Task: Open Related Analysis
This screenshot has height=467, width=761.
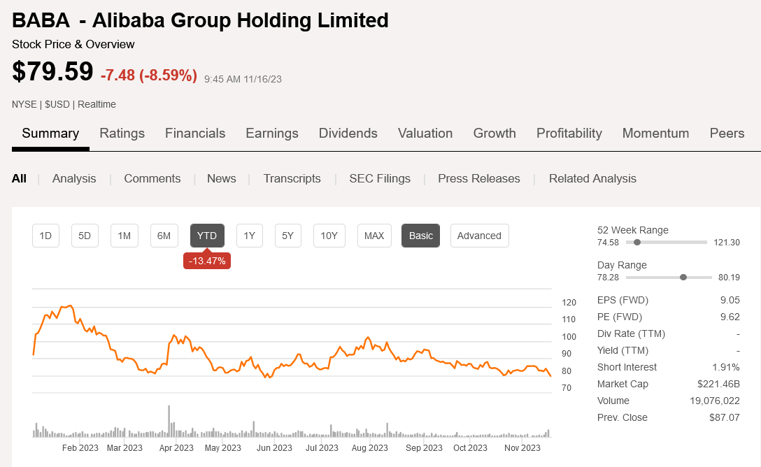Action: [x=592, y=178]
